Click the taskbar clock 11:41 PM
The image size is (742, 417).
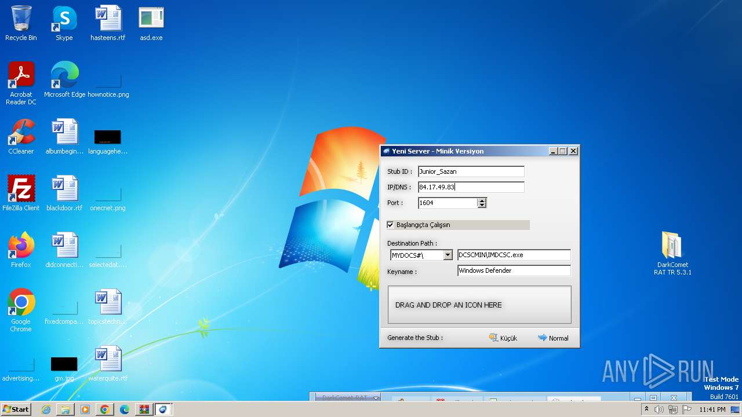(x=712, y=409)
